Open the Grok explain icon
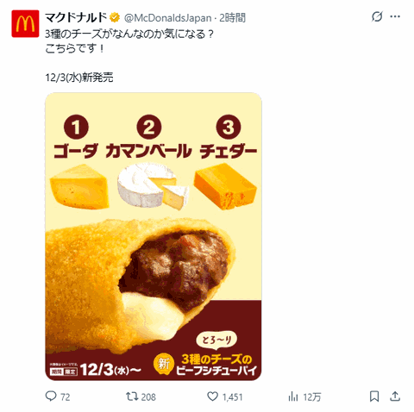Viewport: 414px width, 412px height. click(x=377, y=16)
